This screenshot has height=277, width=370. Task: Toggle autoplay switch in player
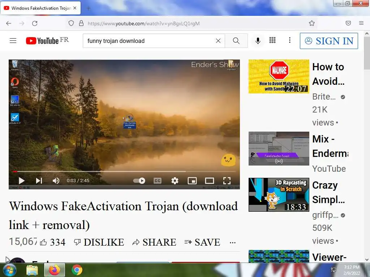(x=139, y=181)
